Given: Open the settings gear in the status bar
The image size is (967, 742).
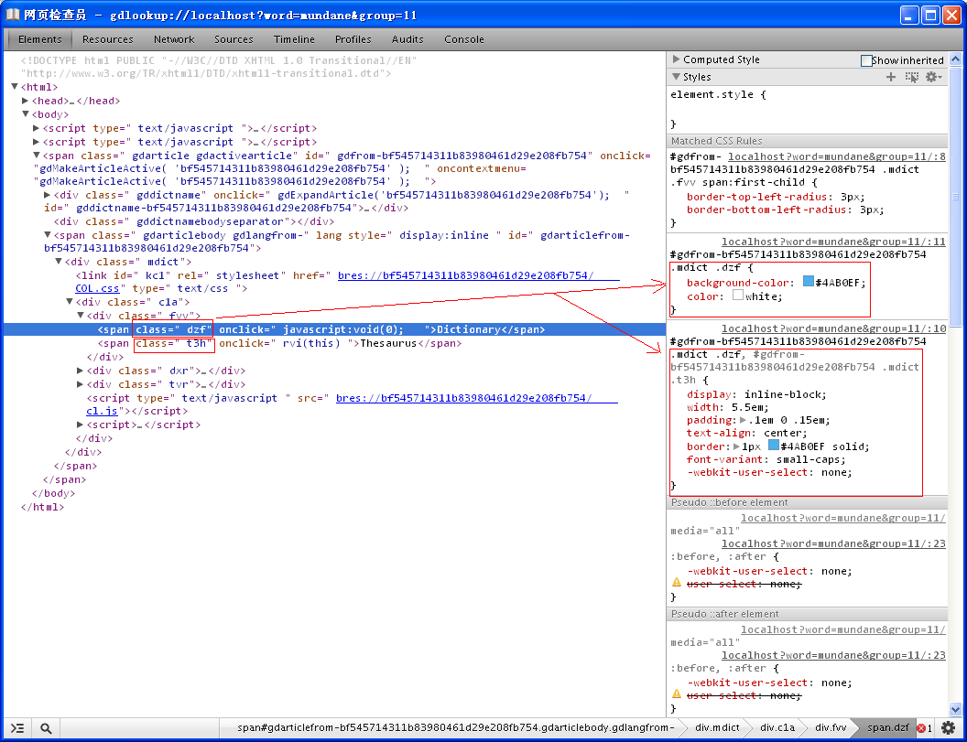Looking at the screenshot, I should [948, 728].
